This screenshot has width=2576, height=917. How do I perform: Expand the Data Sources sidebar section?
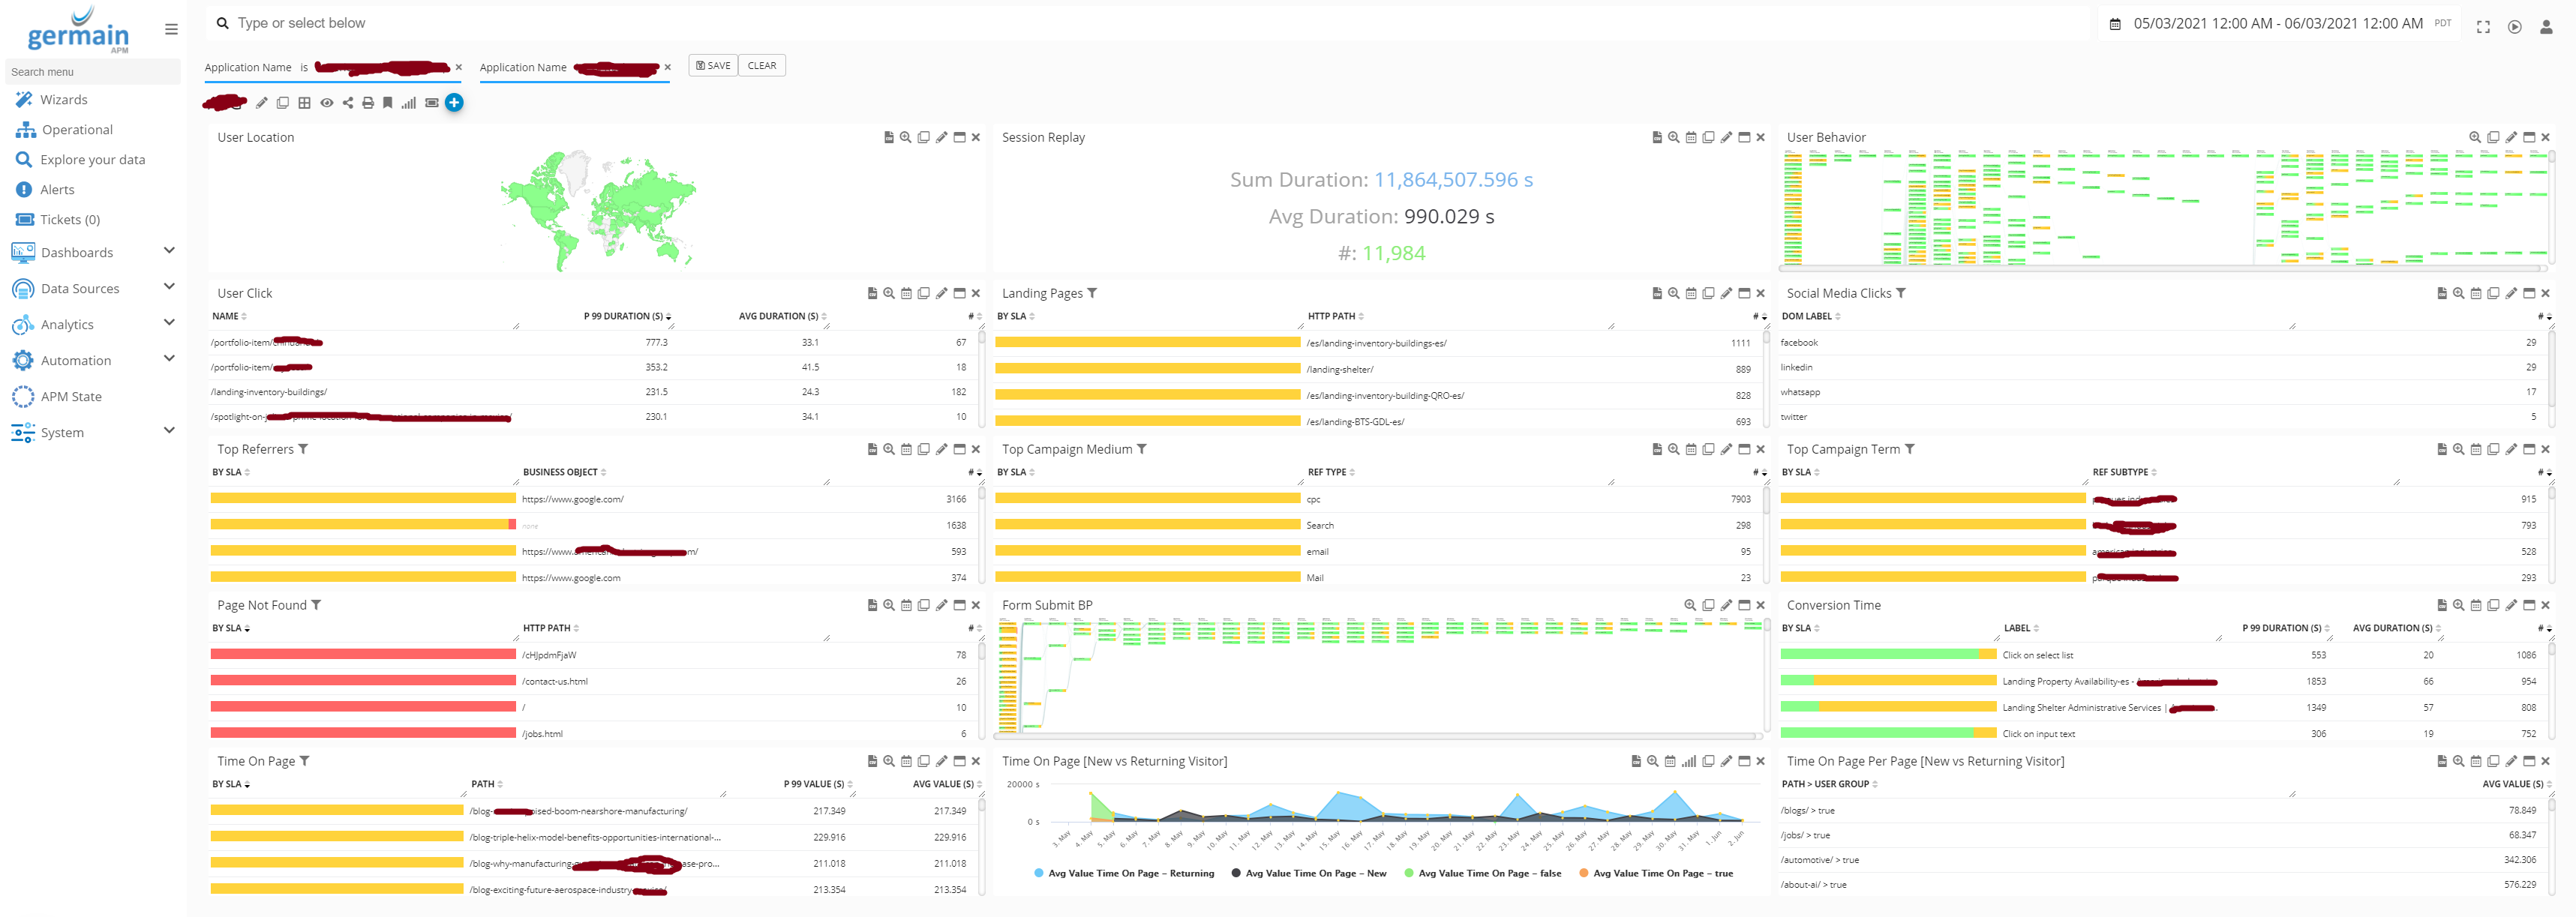click(169, 287)
